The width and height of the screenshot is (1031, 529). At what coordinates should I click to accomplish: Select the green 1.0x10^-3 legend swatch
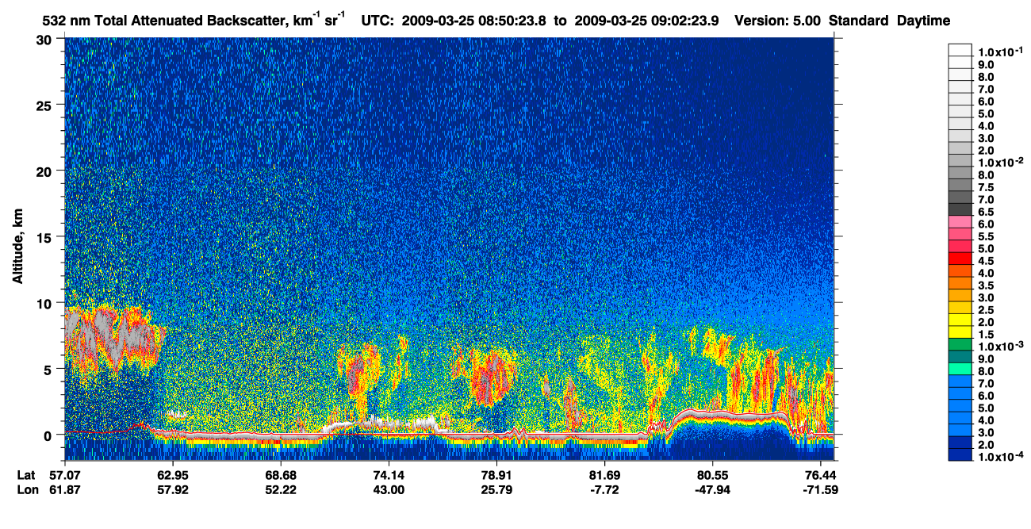tap(960, 344)
